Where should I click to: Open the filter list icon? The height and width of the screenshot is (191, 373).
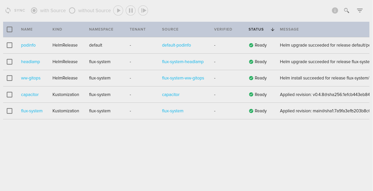pos(360,11)
